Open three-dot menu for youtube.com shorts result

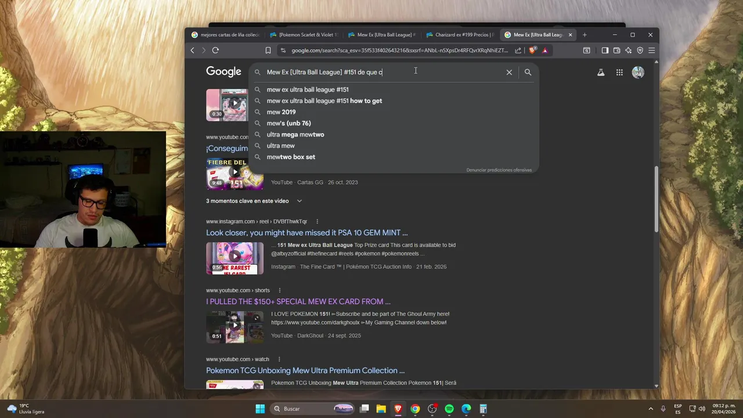click(x=279, y=290)
